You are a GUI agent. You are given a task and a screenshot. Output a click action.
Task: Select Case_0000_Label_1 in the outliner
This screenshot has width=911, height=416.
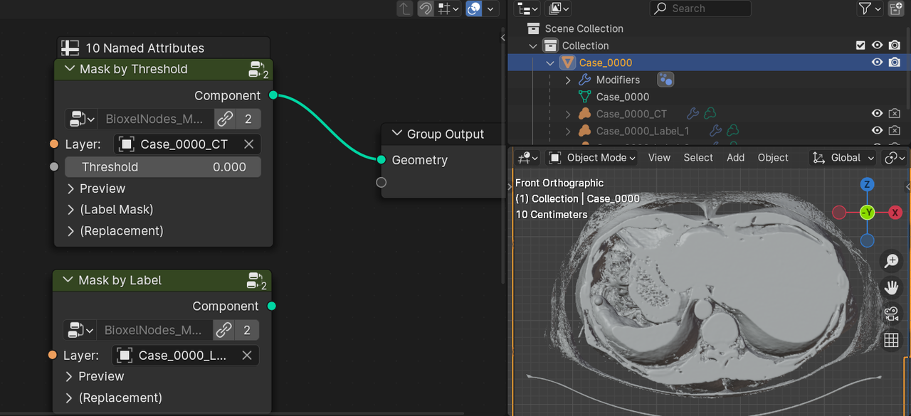[x=643, y=131]
